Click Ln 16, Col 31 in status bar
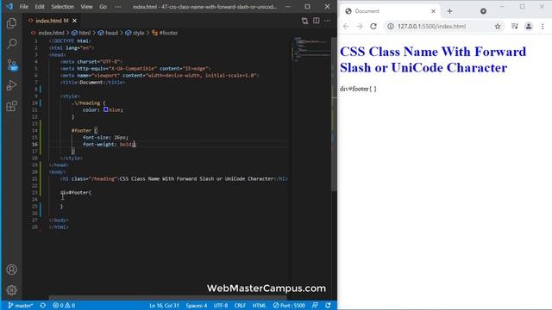 tap(164, 306)
